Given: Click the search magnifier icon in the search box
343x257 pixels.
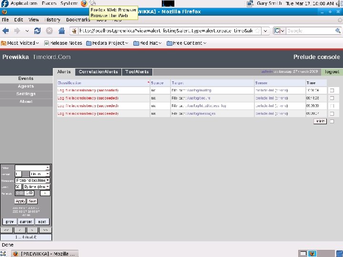Looking at the screenshot, I should coord(338,31).
